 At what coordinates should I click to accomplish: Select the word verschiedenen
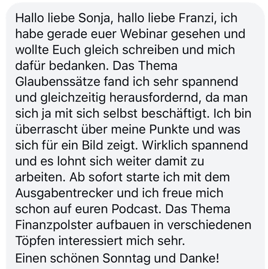(209, 225)
